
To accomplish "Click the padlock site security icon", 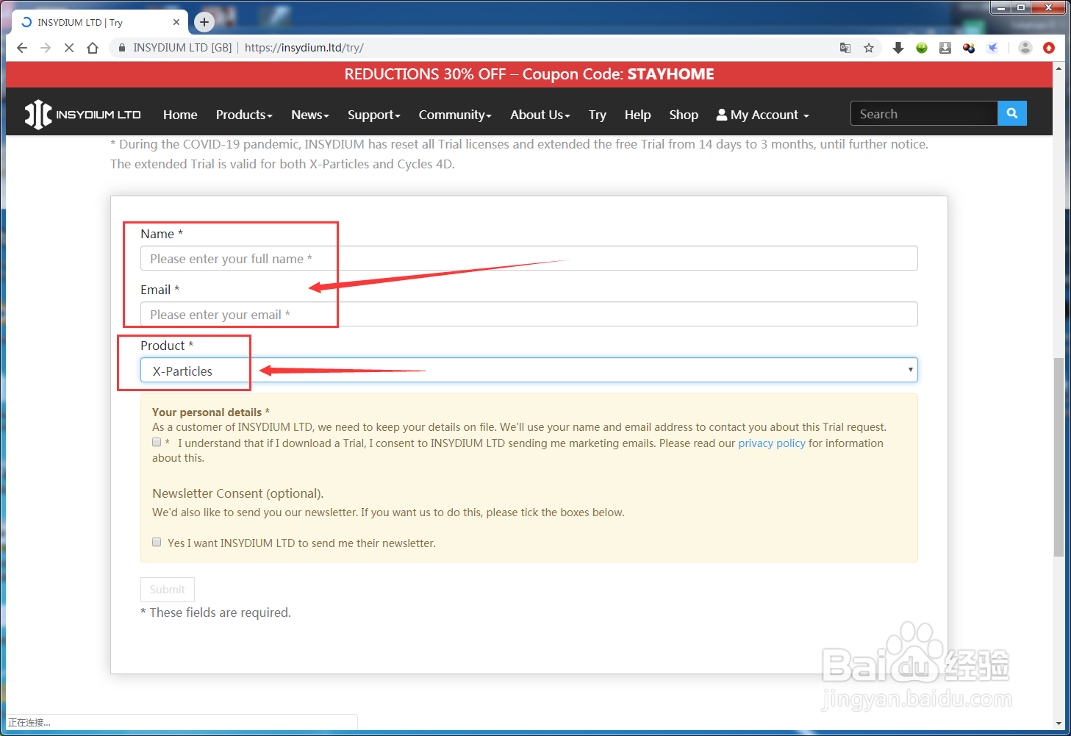I will click(121, 48).
